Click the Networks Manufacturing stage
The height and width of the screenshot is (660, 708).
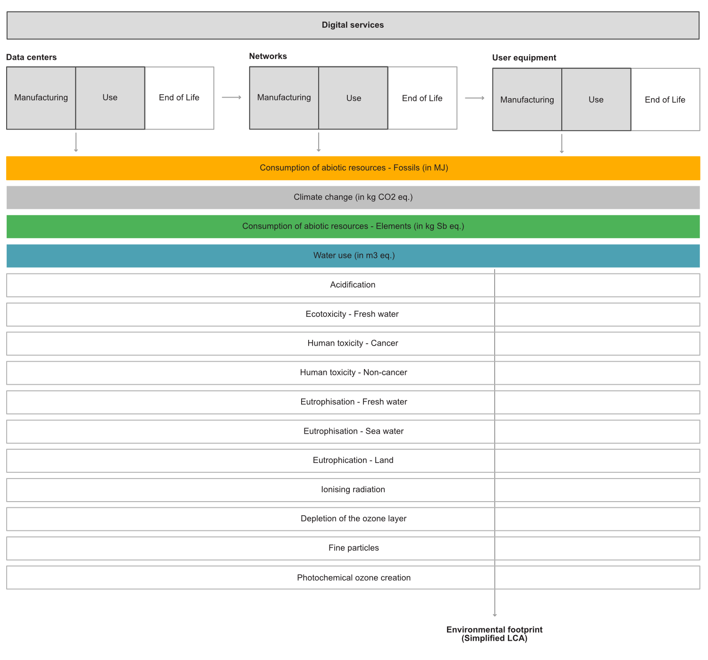[x=284, y=98]
